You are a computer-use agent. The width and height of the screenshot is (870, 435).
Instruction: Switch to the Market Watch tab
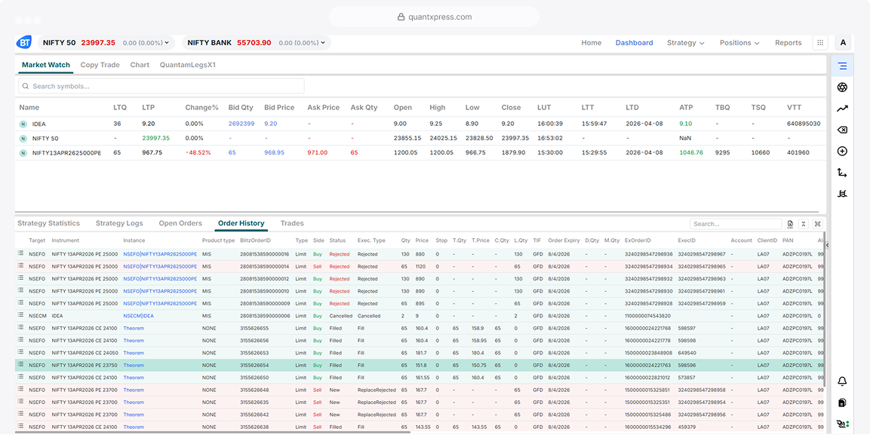(x=46, y=65)
